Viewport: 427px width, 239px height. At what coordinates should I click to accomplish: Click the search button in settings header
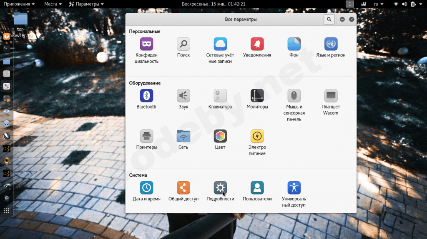[329, 19]
